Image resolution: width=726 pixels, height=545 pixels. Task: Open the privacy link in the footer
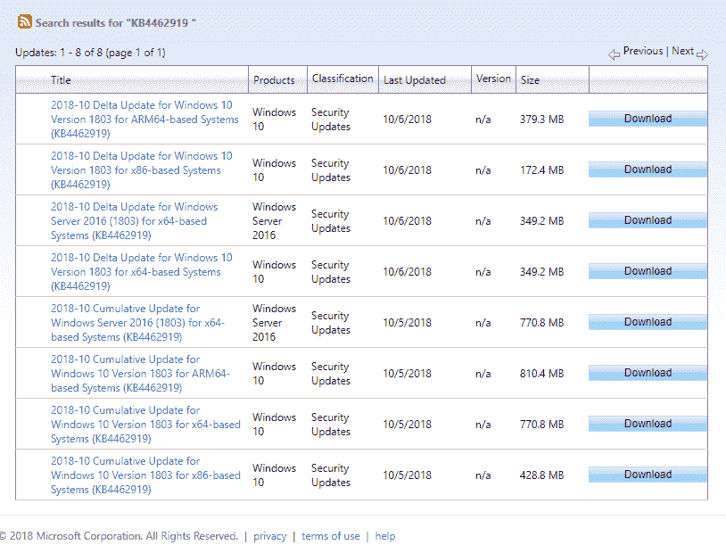270,536
